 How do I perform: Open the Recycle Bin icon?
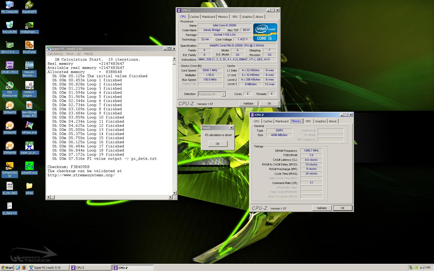click(x=10, y=27)
